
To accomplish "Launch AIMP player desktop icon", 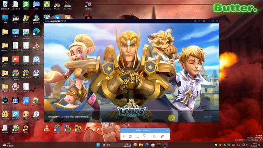I will [26, 129].
